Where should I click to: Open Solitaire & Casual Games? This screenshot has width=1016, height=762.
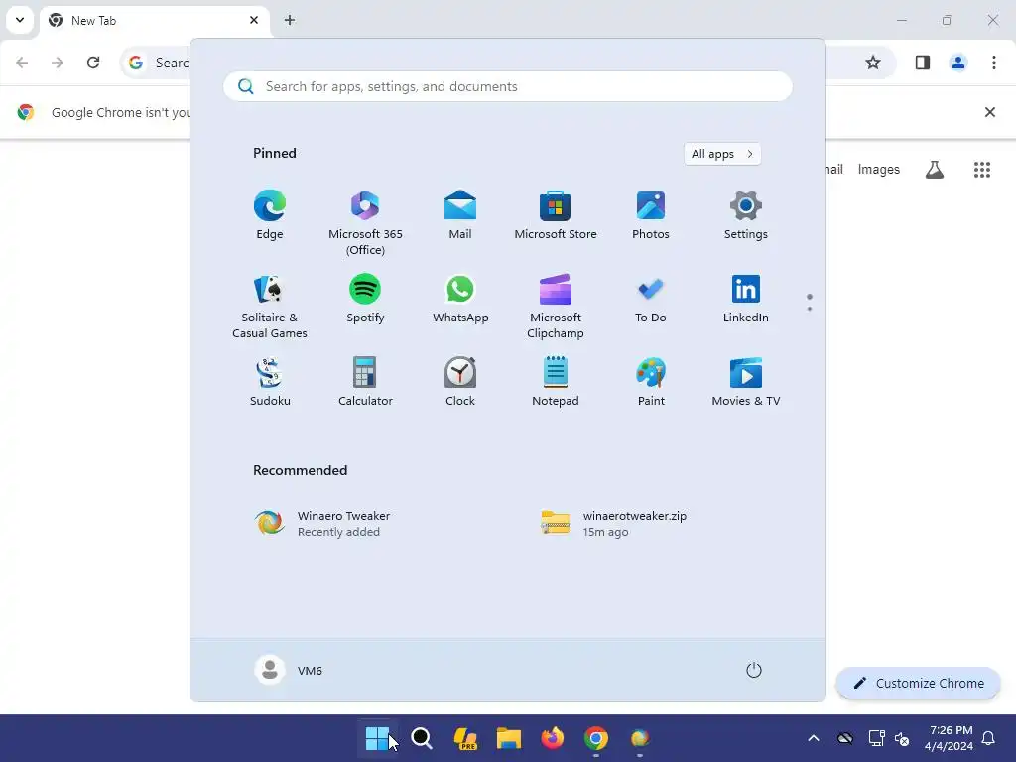click(x=270, y=306)
